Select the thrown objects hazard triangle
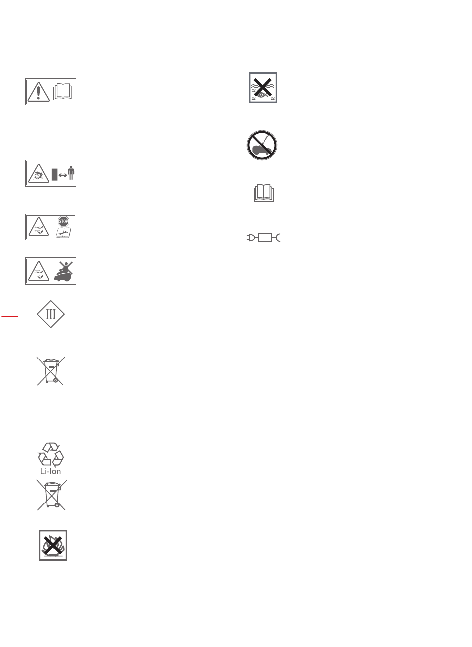The height and width of the screenshot is (647, 472). tap(38, 173)
